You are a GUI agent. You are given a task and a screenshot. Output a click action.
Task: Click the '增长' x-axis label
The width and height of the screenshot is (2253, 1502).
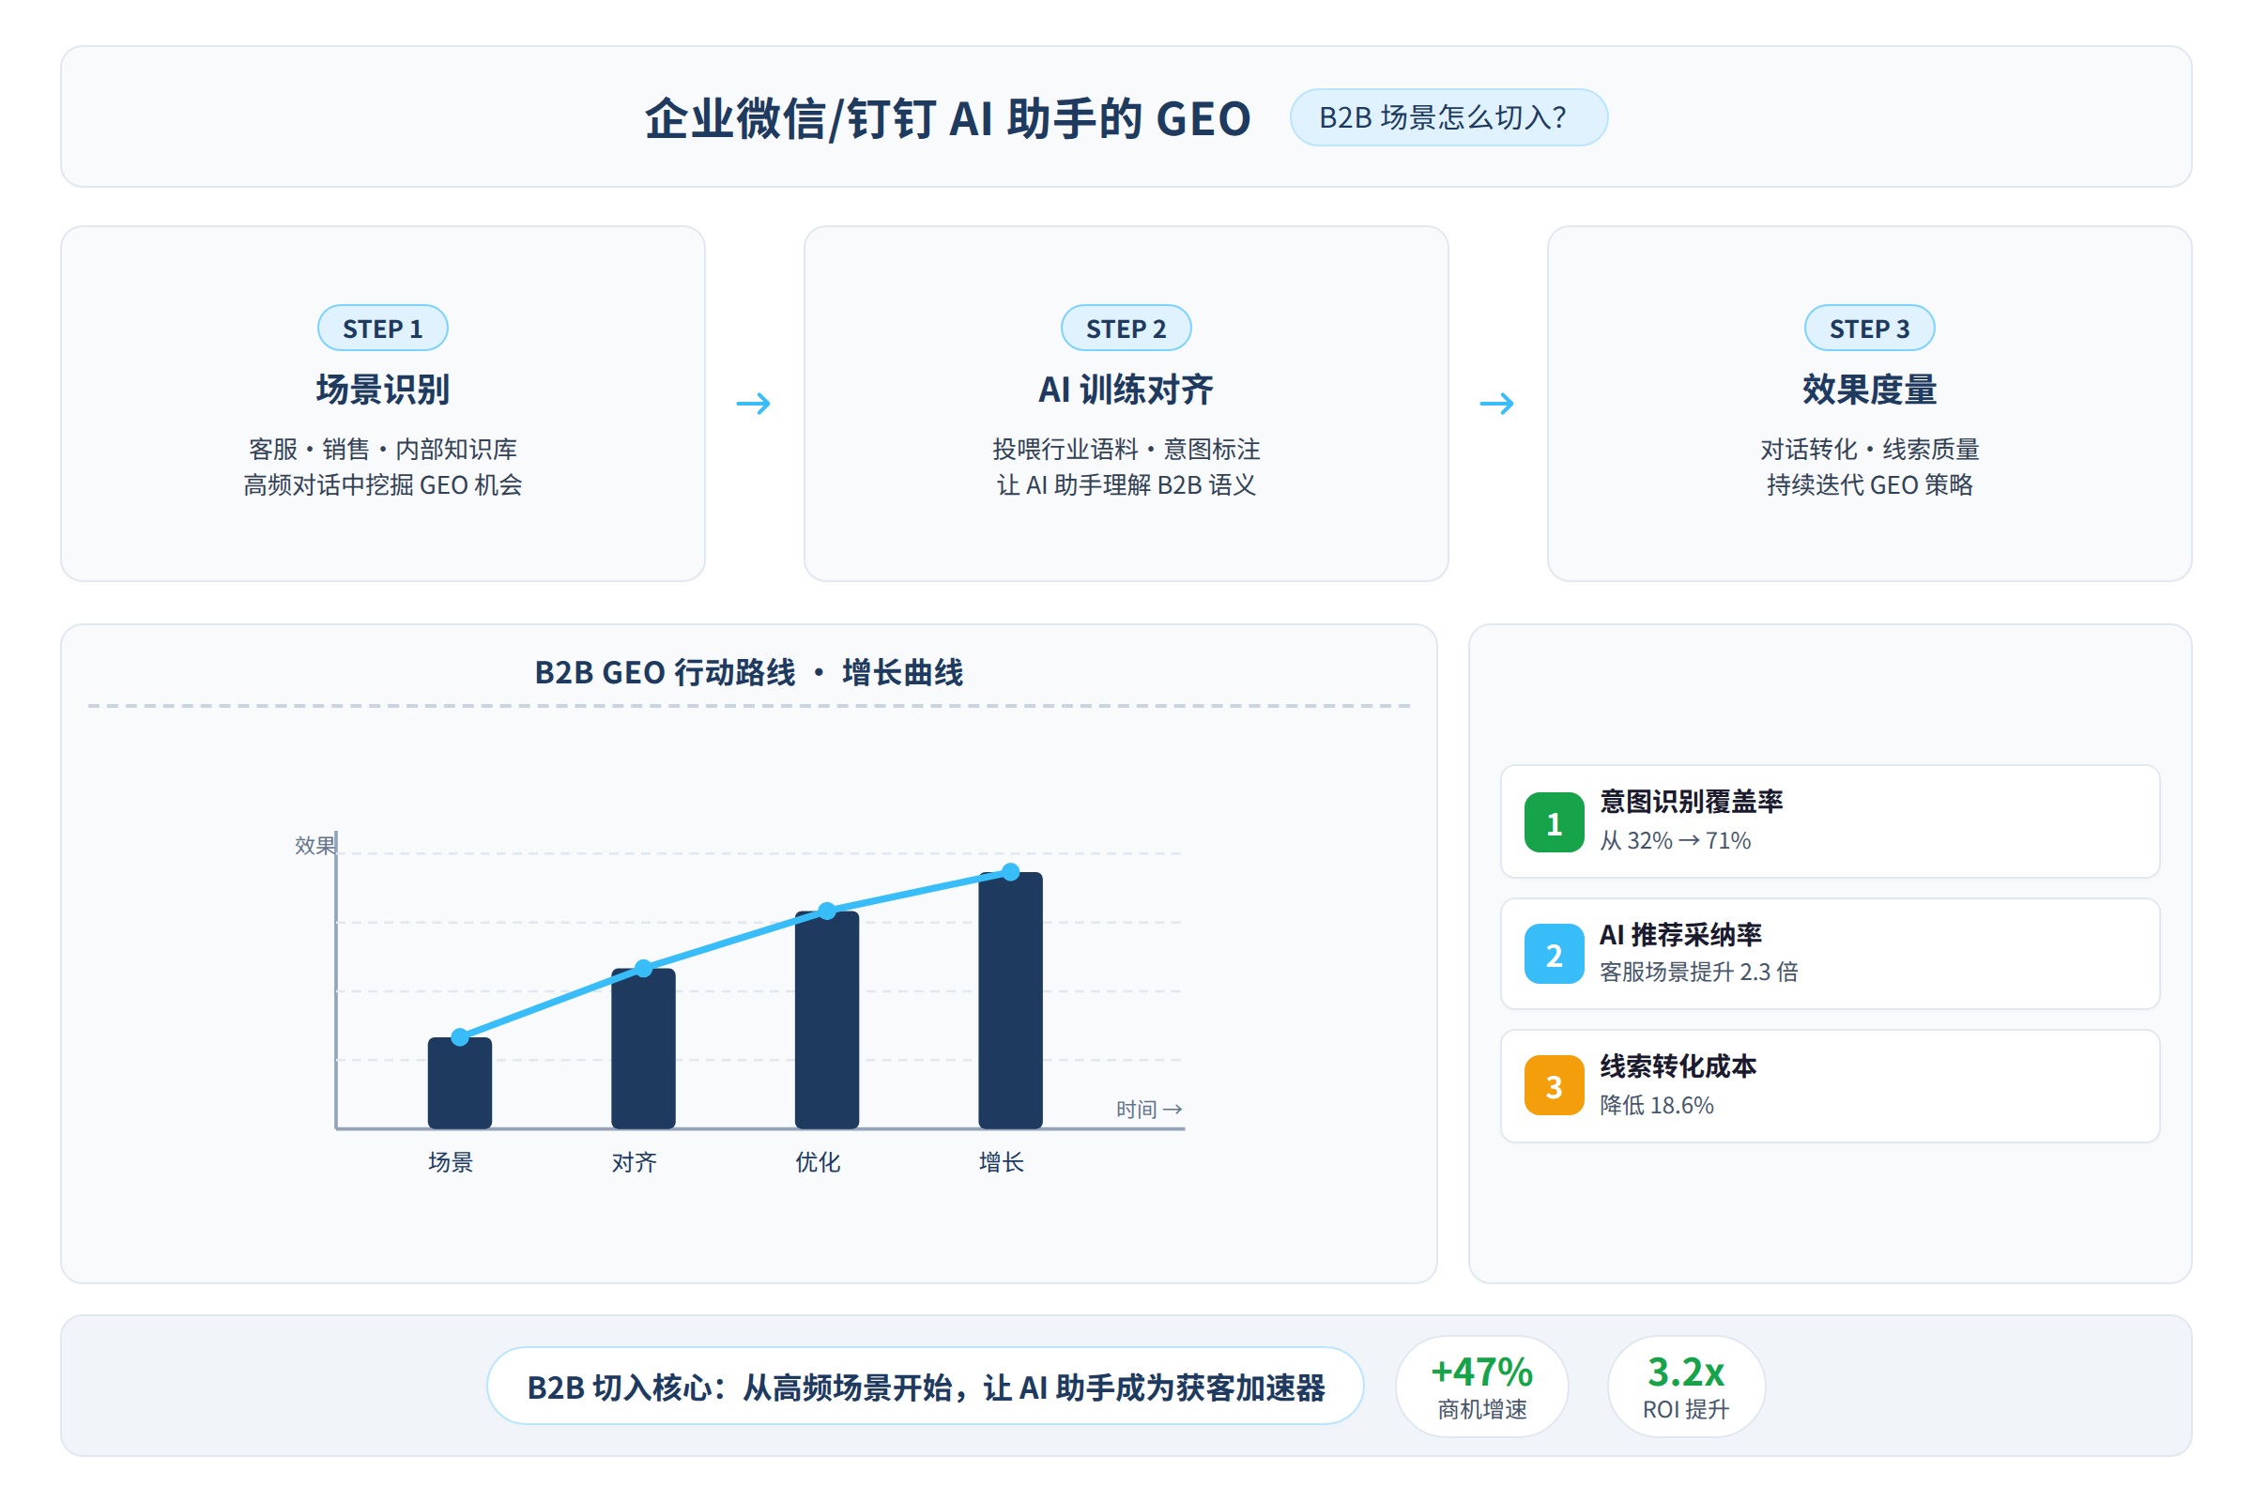coord(1001,1162)
